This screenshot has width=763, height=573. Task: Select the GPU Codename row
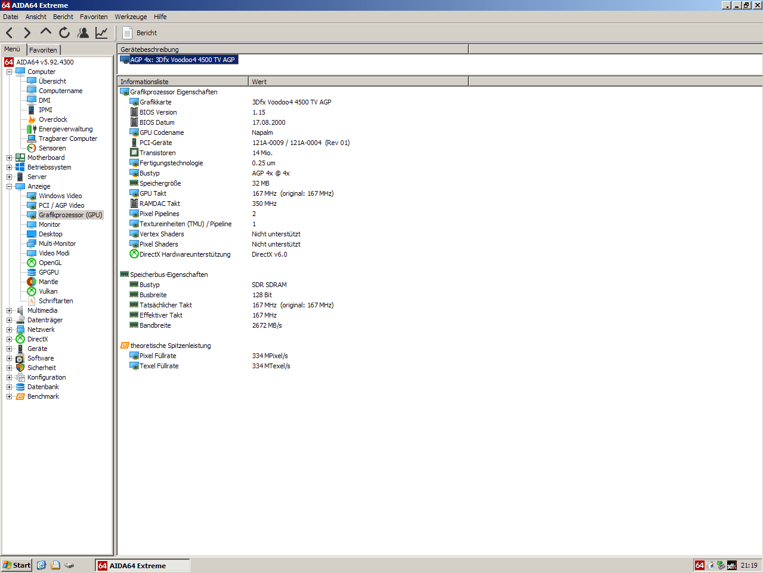[x=162, y=133]
